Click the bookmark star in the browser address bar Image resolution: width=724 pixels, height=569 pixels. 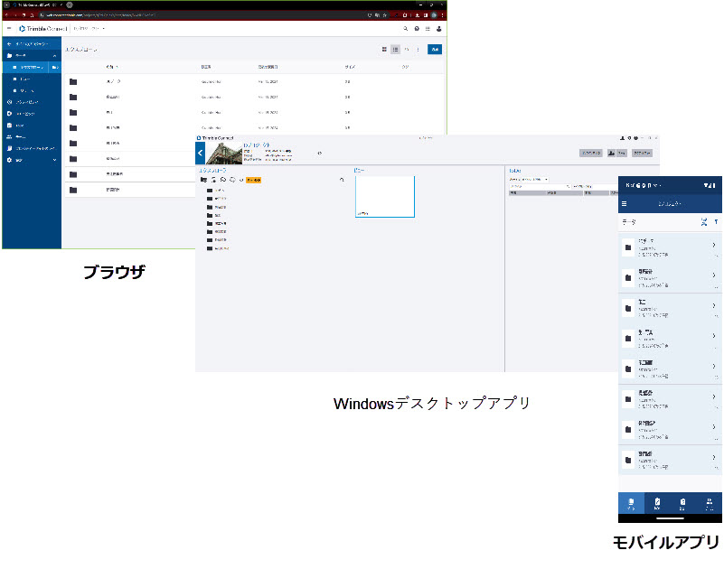385,15
